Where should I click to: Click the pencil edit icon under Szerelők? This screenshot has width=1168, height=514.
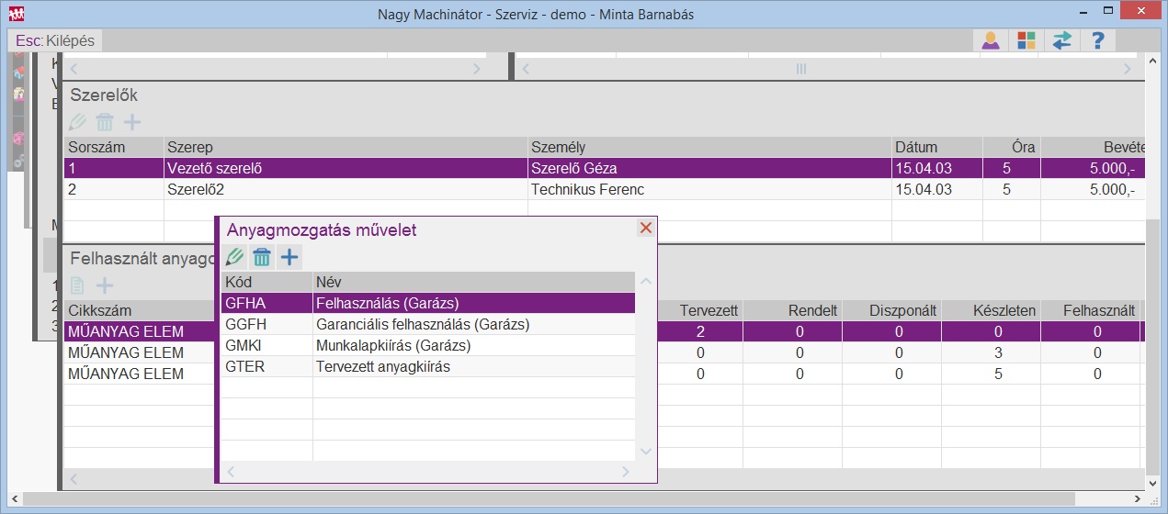pos(78,121)
